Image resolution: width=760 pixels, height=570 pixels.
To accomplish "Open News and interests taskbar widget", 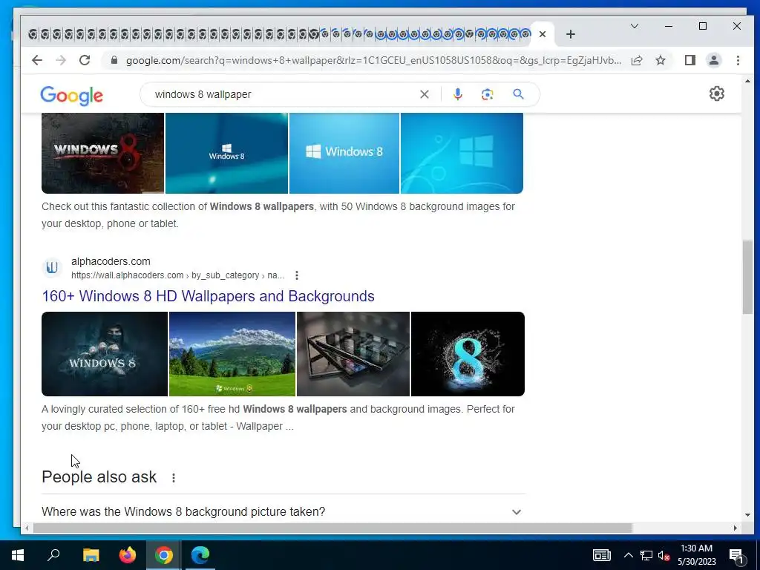I will coord(601,555).
